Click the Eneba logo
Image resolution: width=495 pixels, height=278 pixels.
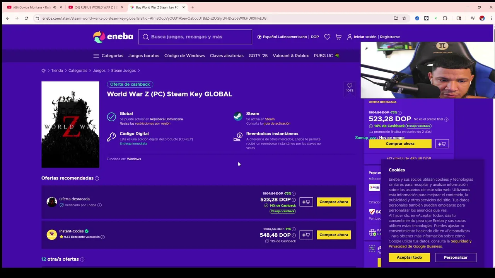click(113, 37)
